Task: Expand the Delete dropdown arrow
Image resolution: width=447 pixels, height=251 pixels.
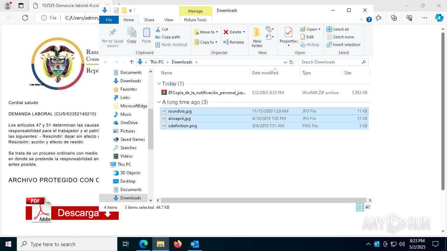Action: [244, 32]
